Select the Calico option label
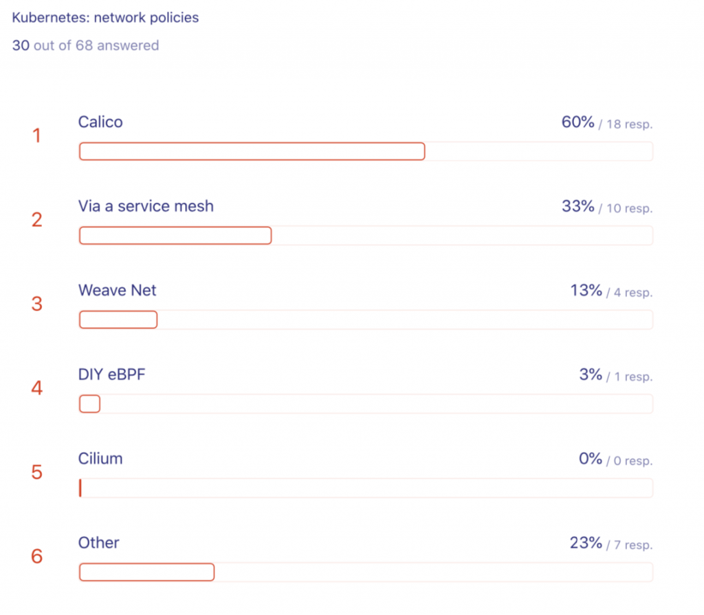The image size is (704, 615). tap(100, 122)
